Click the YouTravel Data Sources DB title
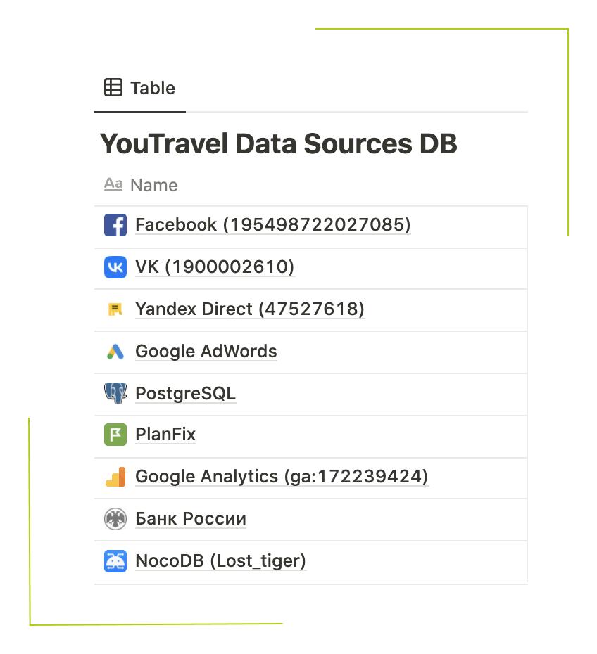The height and width of the screenshot is (654, 597). pos(279,144)
